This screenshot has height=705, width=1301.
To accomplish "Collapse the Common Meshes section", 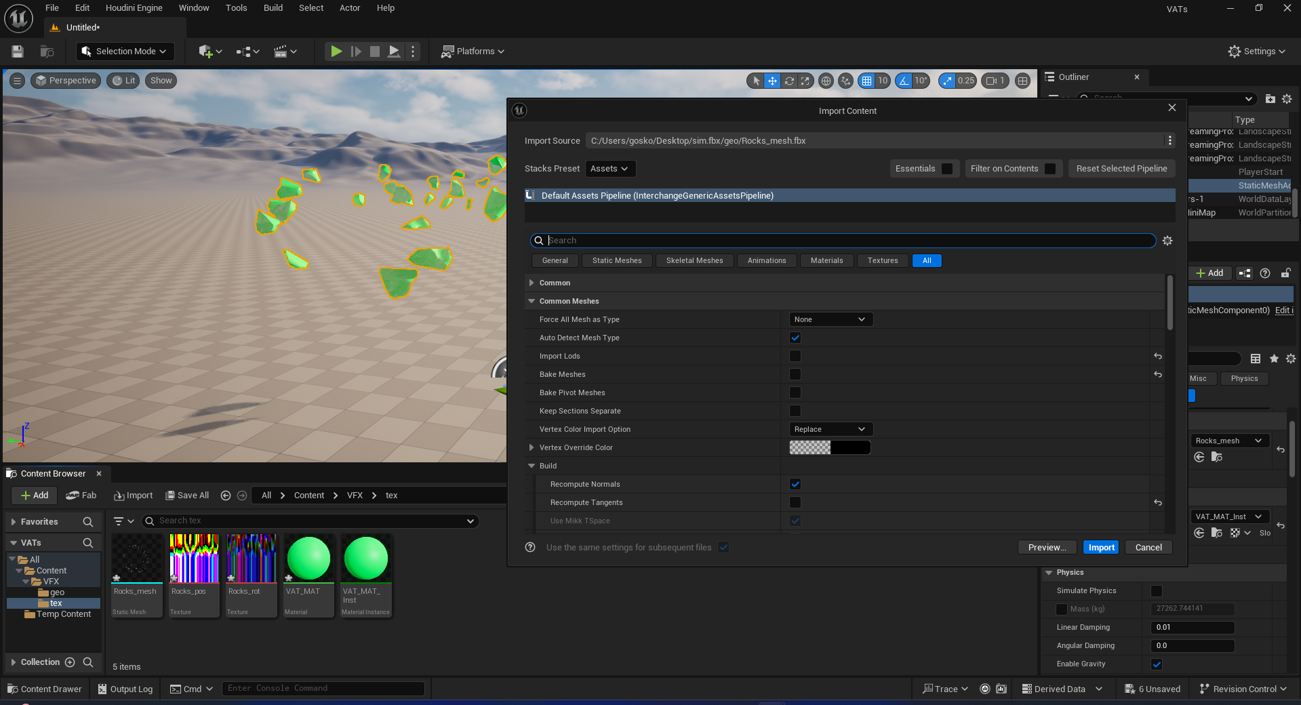I will pyautogui.click(x=532, y=301).
